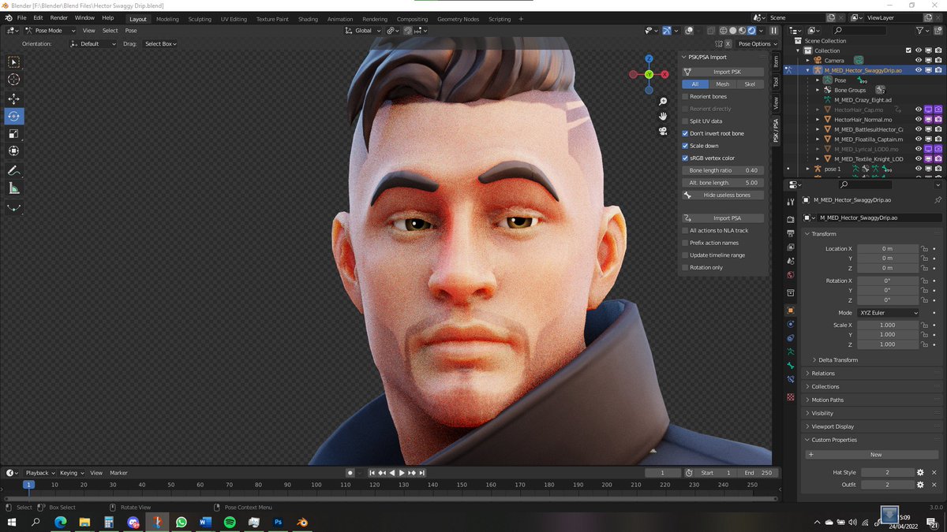Hide Camera in viewport via eye icon
This screenshot has width=947, height=532.
coord(918,60)
